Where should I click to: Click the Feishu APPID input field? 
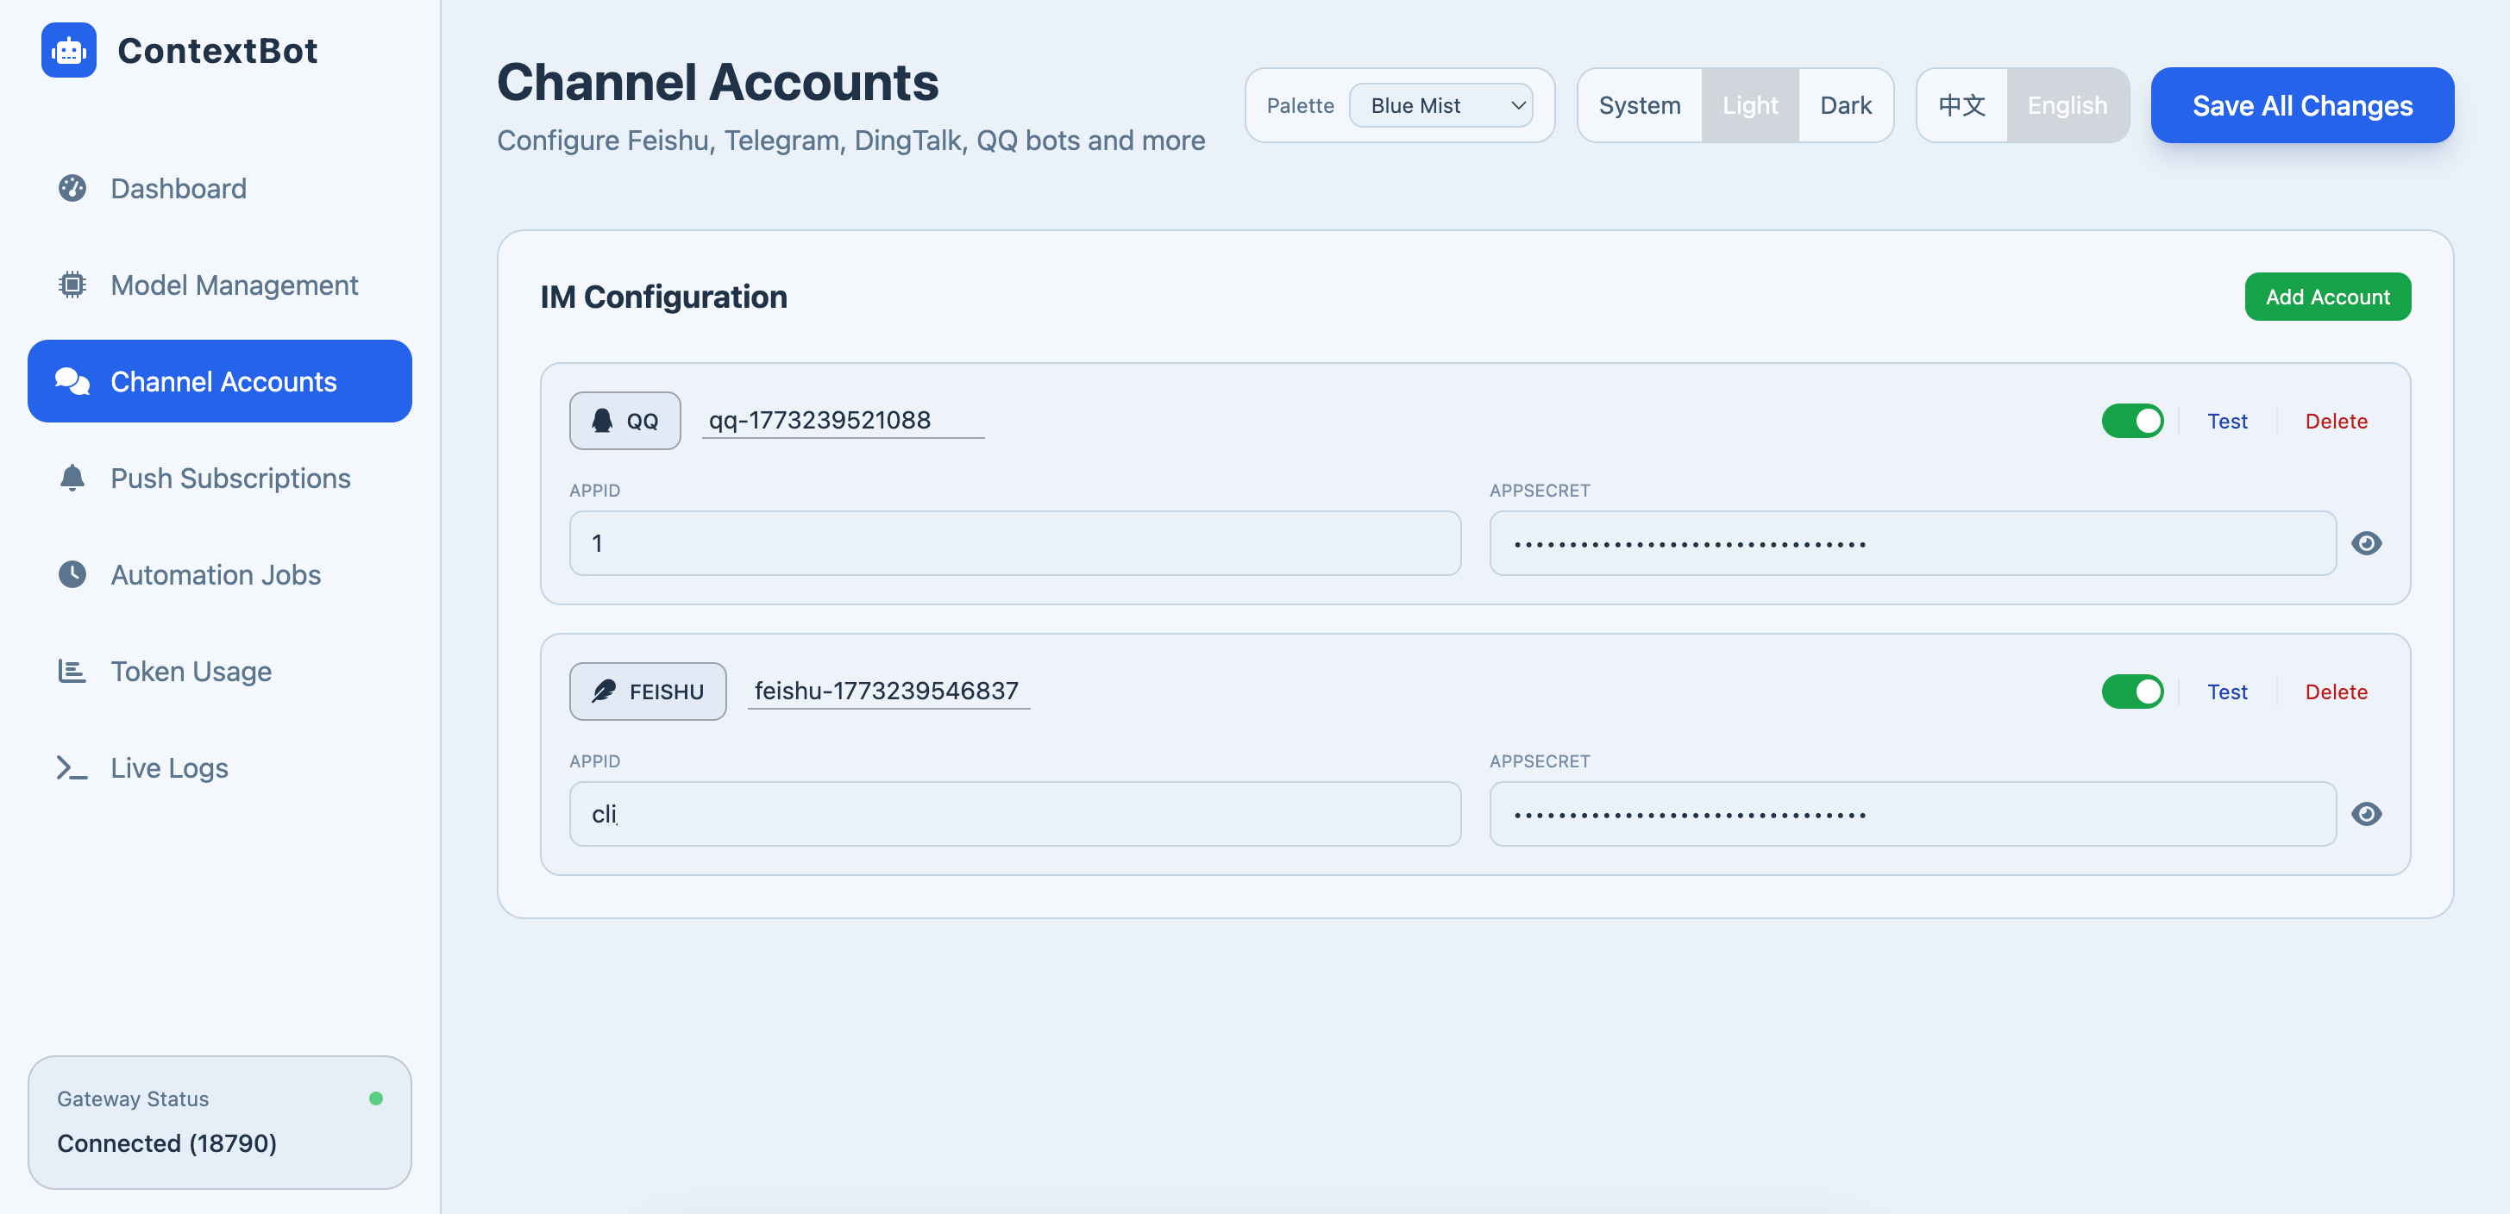(1014, 814)
